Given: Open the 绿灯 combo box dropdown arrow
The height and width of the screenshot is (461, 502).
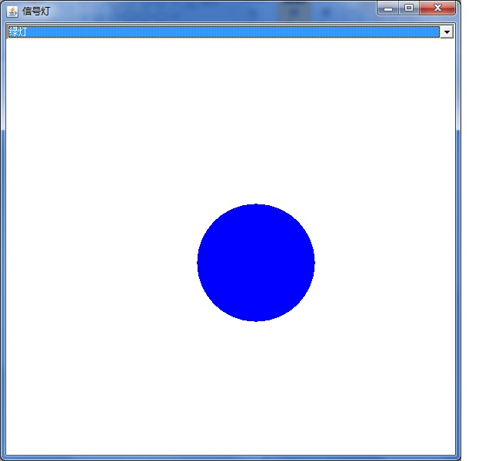Looking at the screenshot, I should click(447, 32).
